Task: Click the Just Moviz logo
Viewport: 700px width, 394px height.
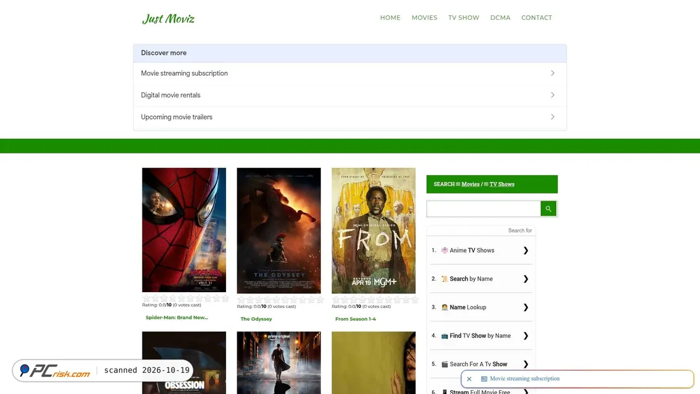Action: [x=168, y=18]
